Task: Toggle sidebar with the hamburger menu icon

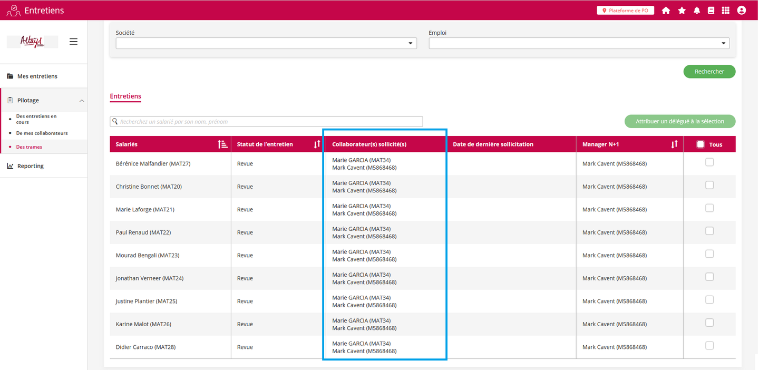Action: (73, 42)
